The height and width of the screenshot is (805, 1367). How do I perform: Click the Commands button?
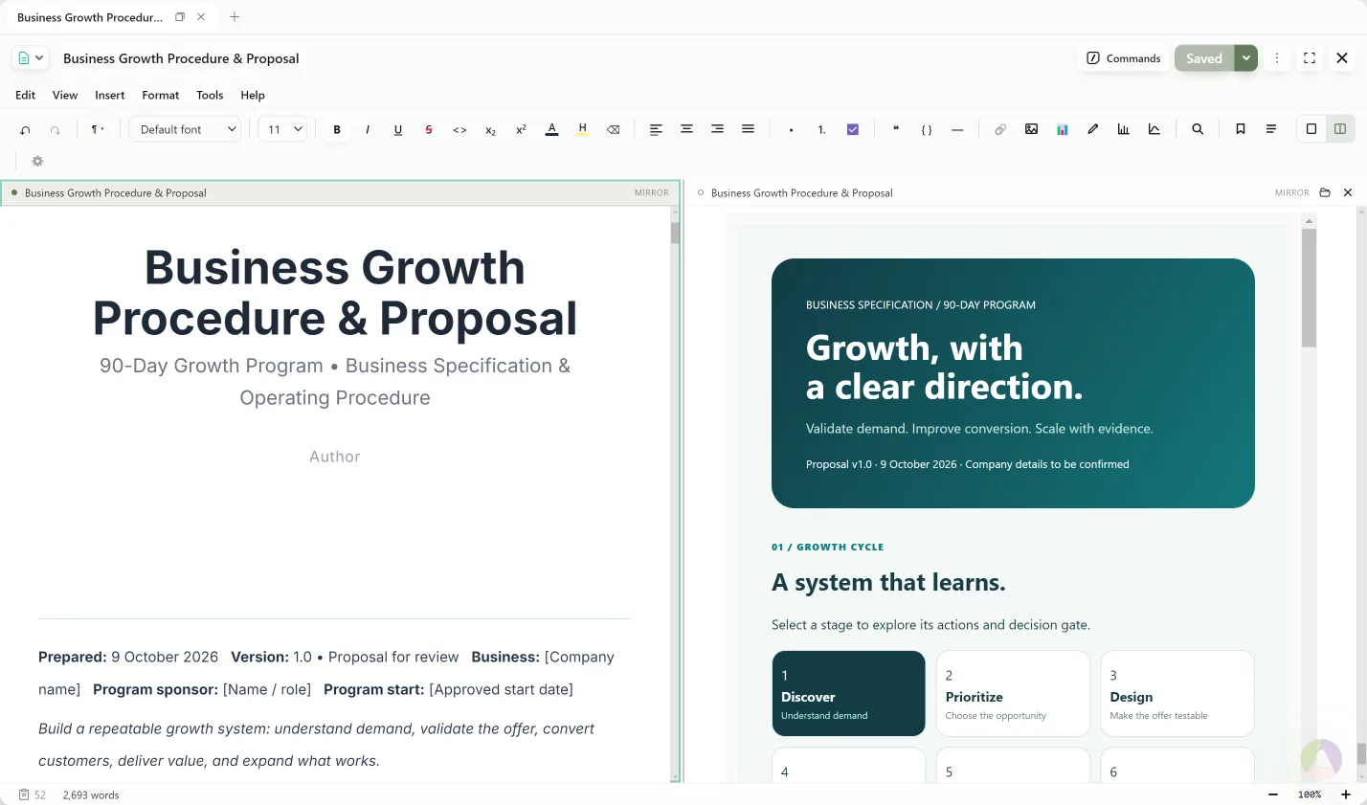click(1124, 58)
